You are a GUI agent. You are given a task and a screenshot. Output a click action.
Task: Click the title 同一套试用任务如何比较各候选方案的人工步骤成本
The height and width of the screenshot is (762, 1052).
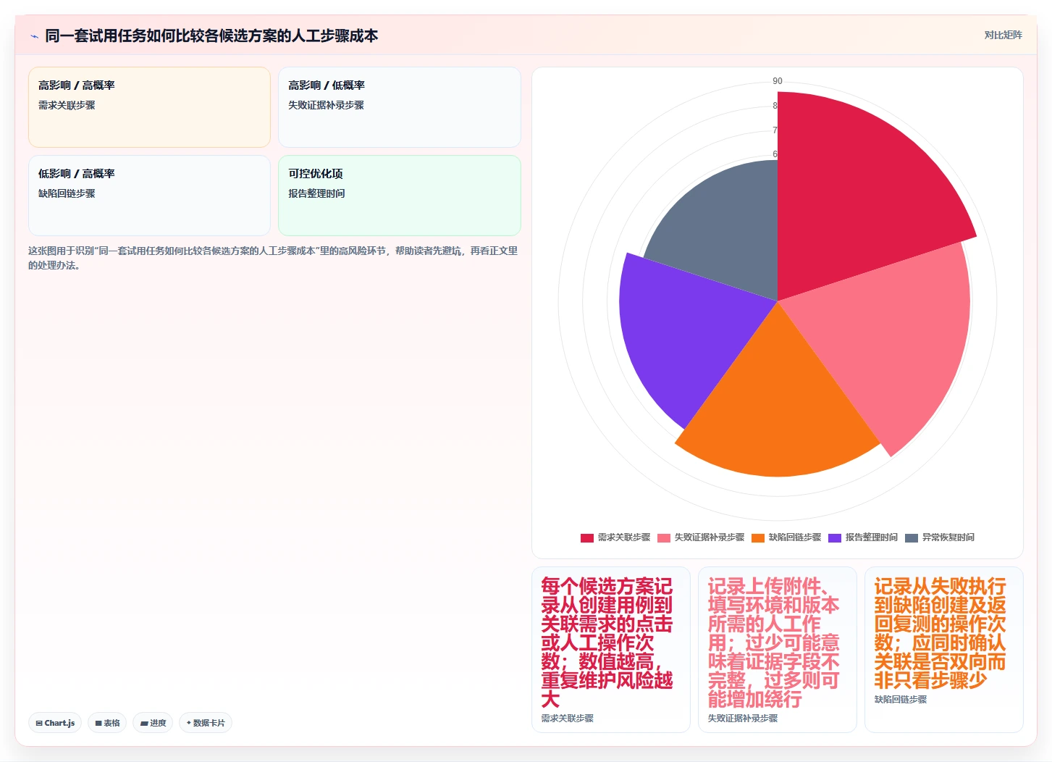click(x=211, y=35)
